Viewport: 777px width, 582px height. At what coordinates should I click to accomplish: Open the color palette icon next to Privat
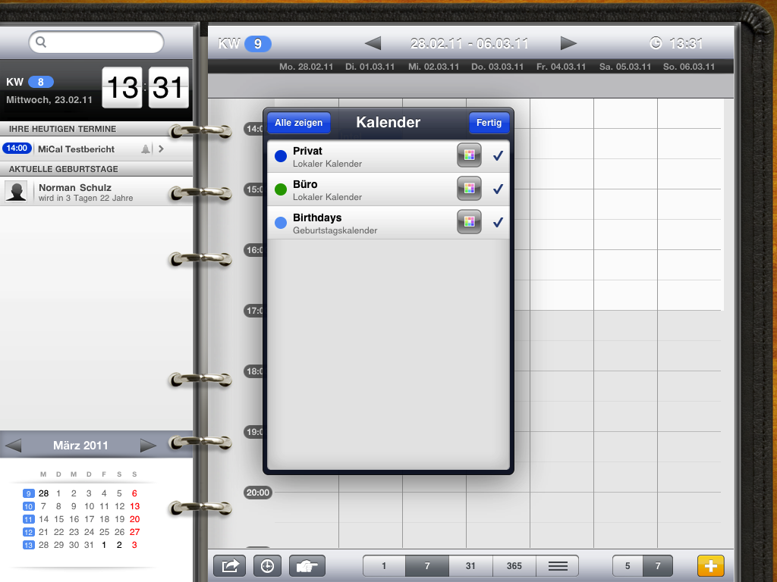coord(468,155)
